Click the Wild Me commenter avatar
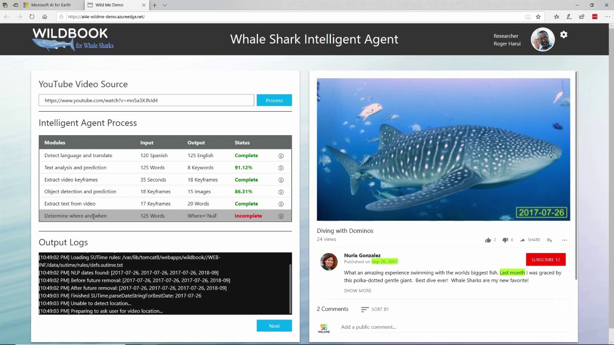Viewport: 614px width, 345px height. coord(324,328)
